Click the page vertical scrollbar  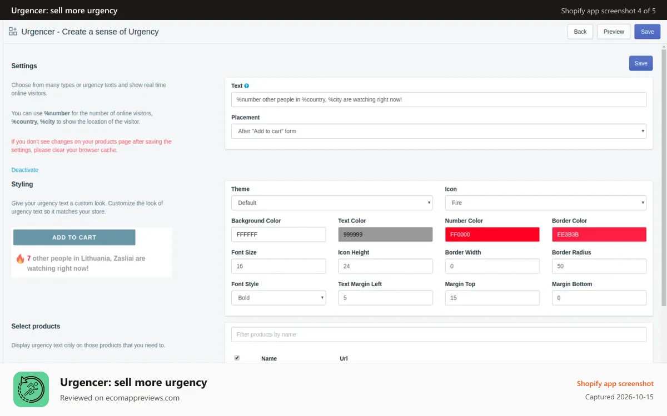664,177
